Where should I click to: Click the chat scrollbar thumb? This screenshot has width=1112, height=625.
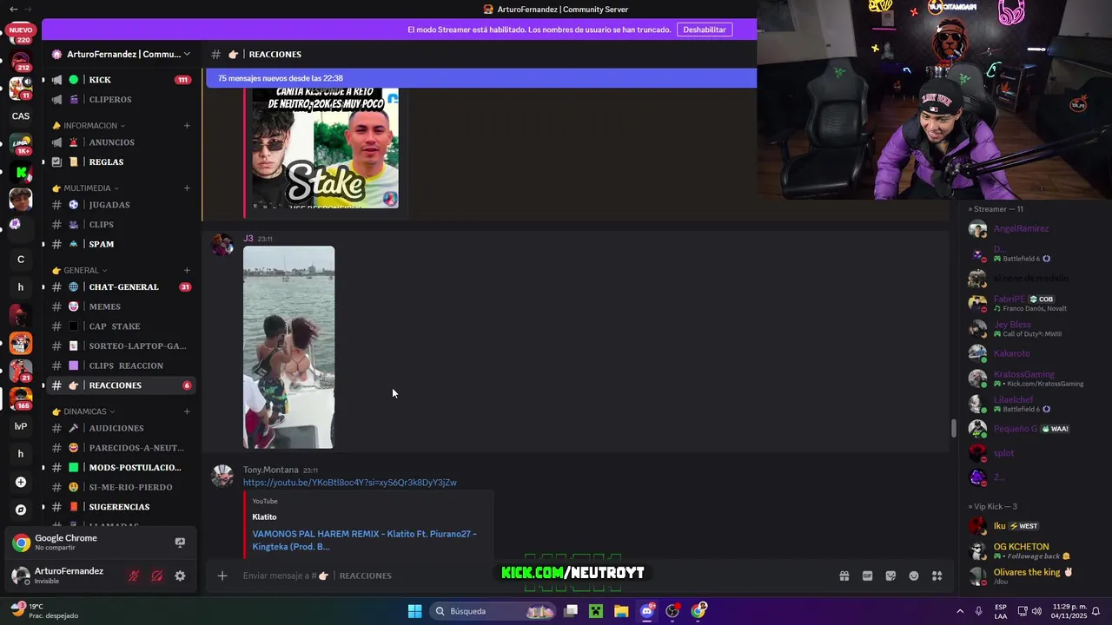953,428
